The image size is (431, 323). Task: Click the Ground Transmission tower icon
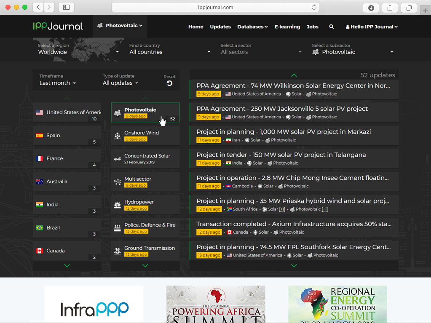[118, 251]
